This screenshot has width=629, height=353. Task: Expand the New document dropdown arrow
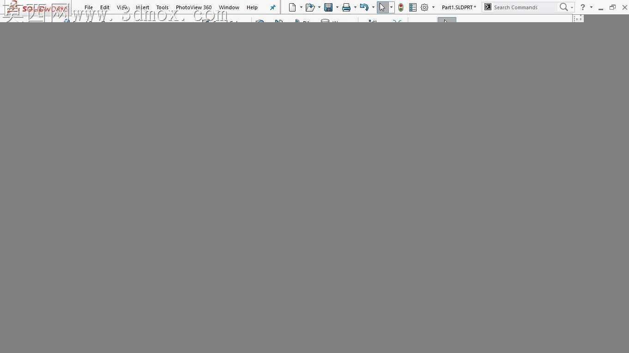301,7
